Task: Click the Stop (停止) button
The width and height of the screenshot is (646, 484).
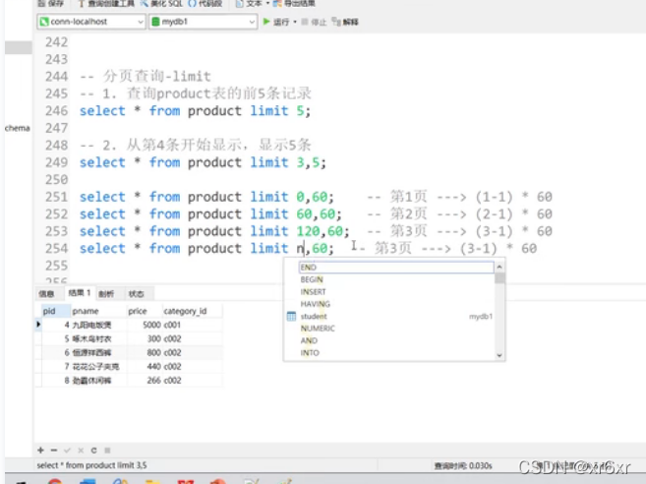Action: 314,22
